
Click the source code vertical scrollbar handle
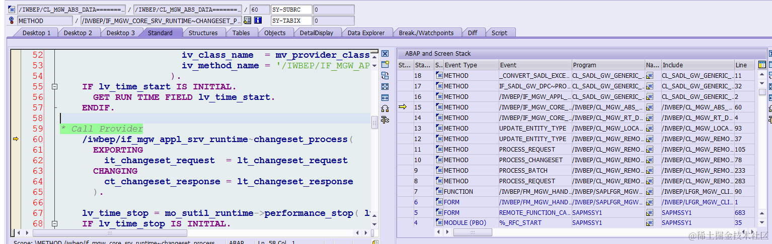[374, 122]
